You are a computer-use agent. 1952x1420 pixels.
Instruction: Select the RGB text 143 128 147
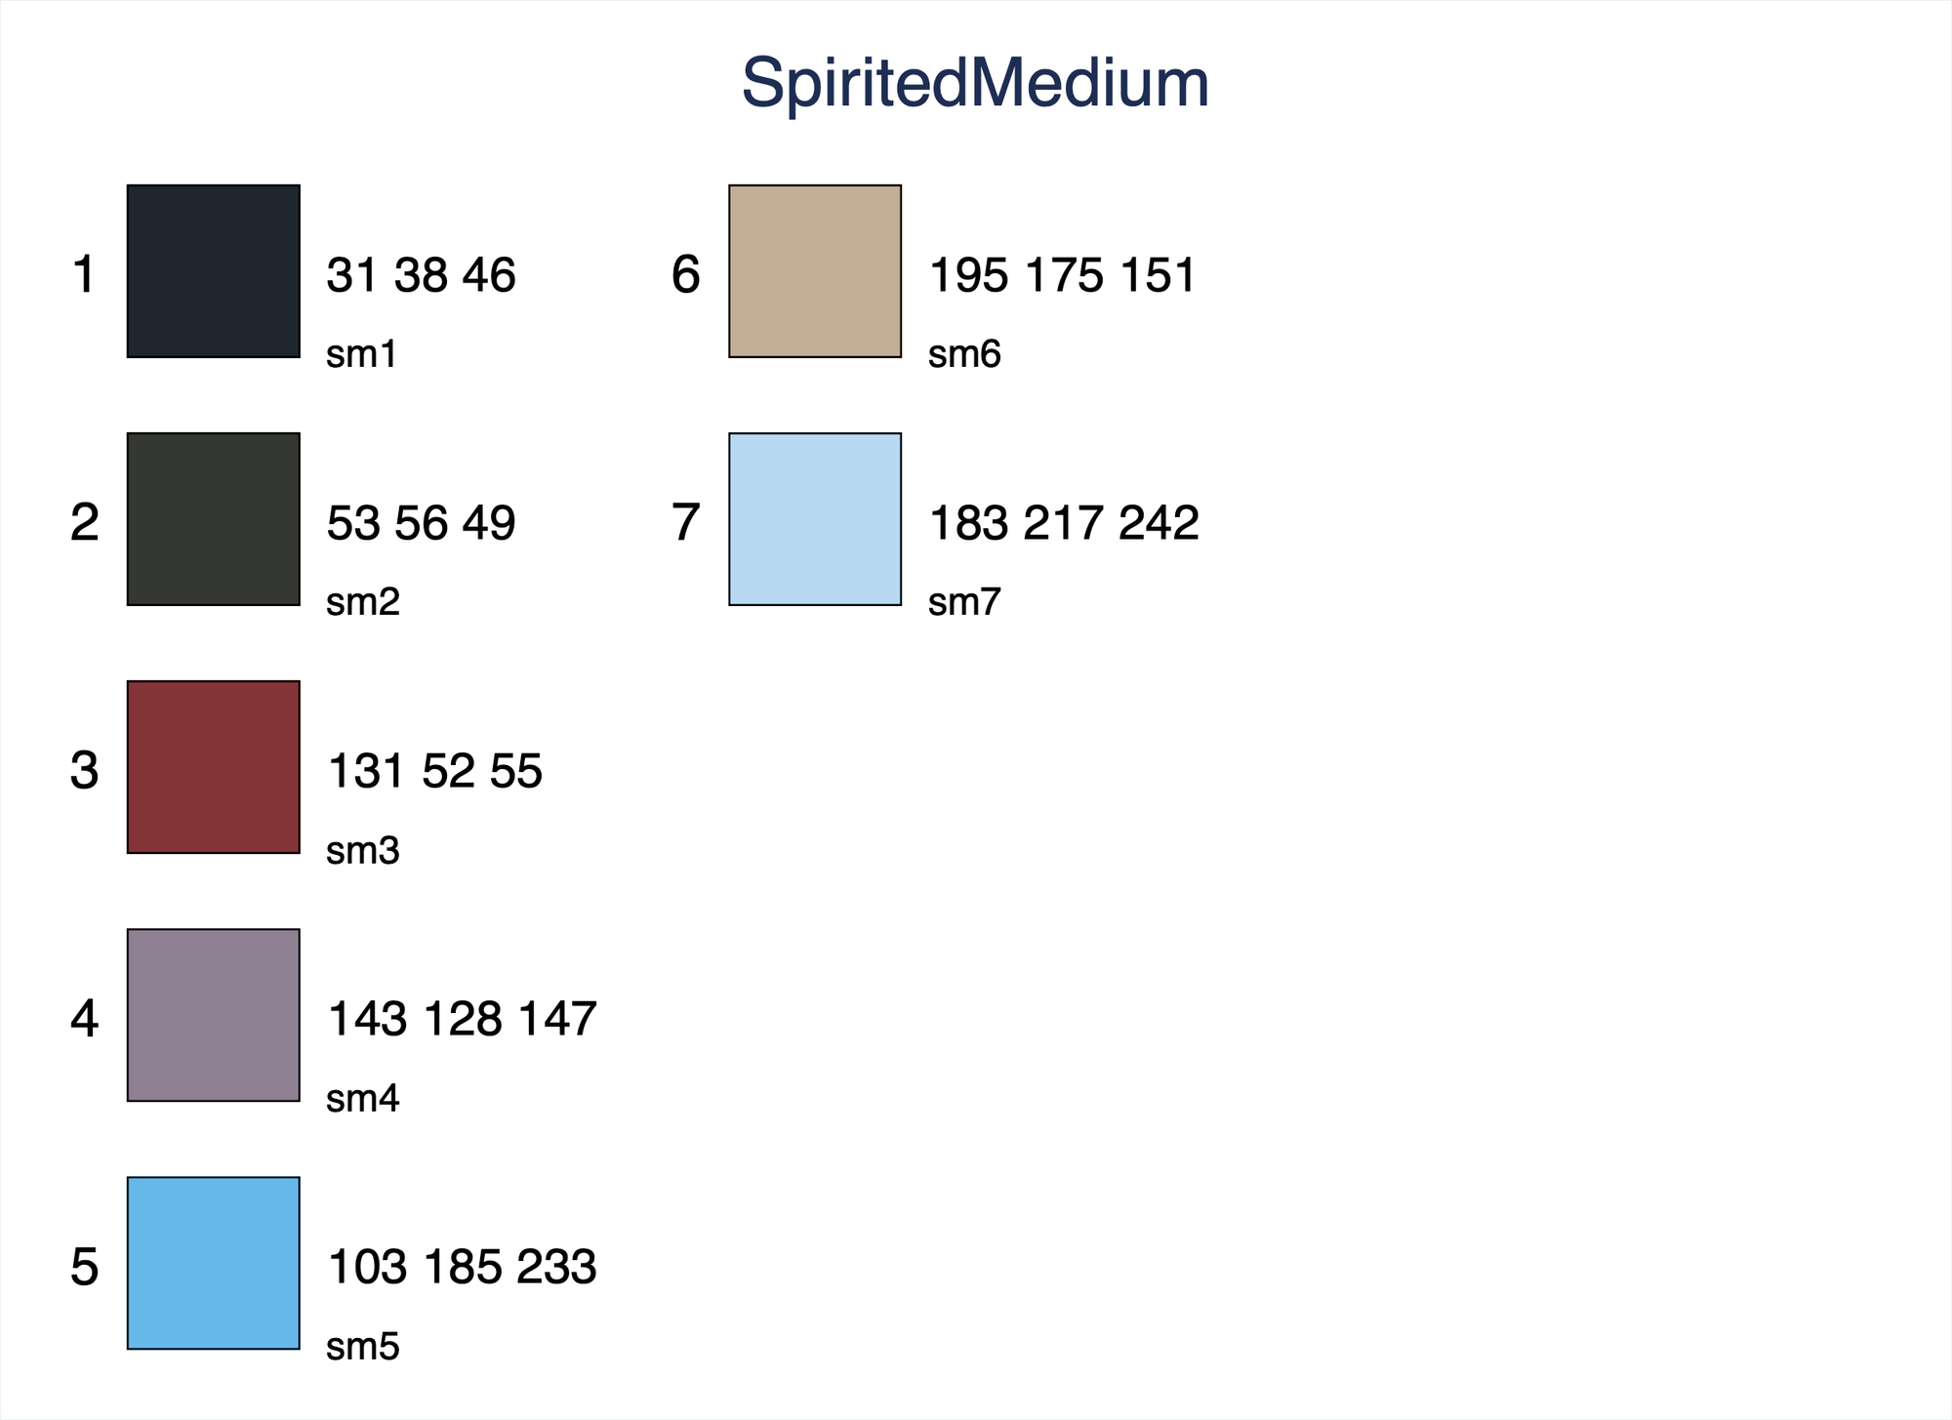tap(462, 1019)
